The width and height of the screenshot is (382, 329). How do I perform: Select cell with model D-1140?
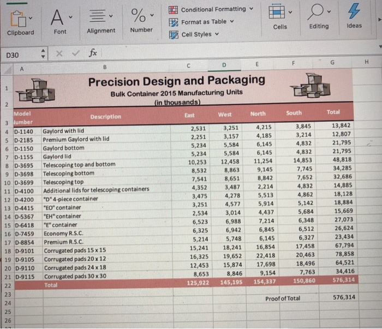[27, 131]
